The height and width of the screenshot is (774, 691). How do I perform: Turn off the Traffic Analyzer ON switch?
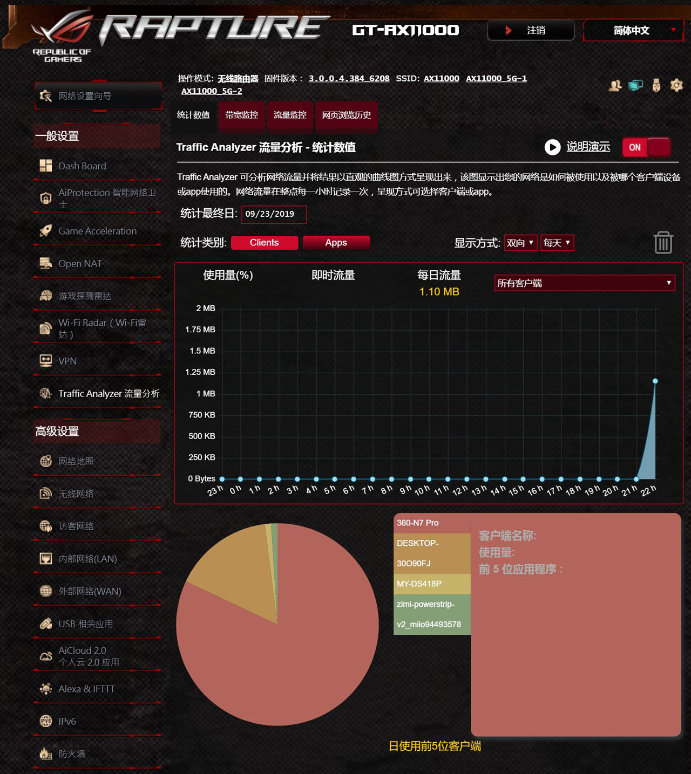pyautogui.click(x=646, y=147)
